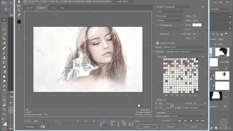Select the Path Selection tool
The height and width of the screenshot is (131, 233).
pos(4,95)
